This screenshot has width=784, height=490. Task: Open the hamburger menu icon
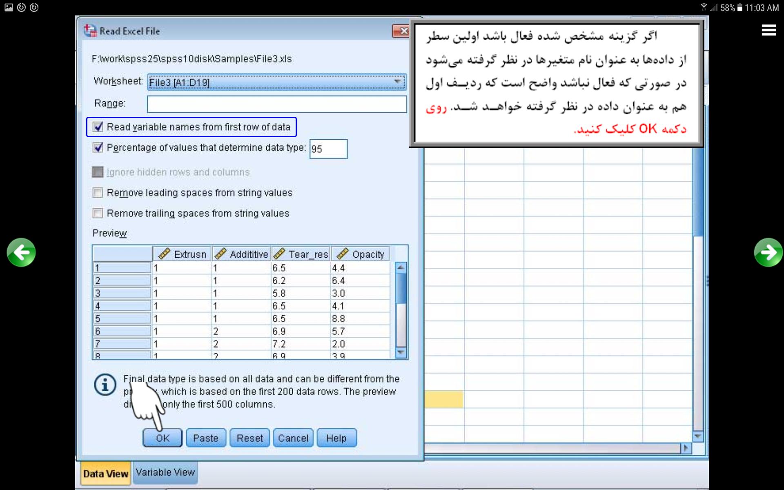(x=768, y=30)
